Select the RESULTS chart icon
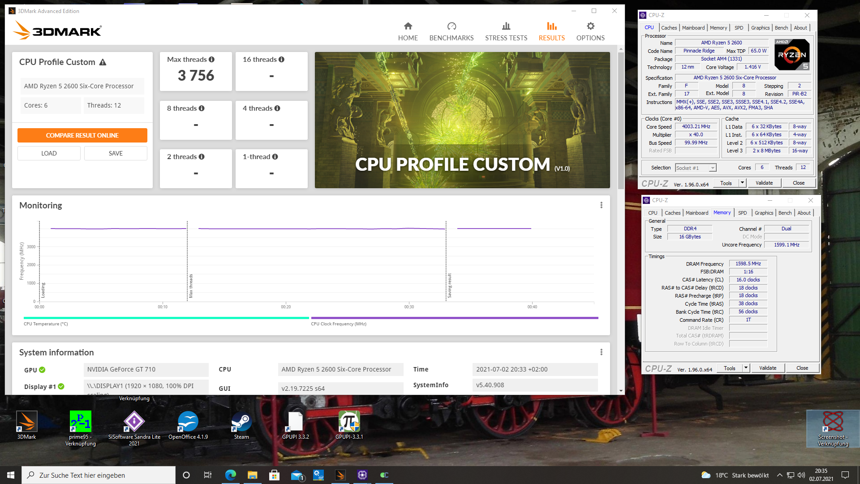This screenshot has height=484, width=860. point(552,26)
